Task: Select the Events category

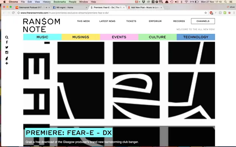Action: 119,37
